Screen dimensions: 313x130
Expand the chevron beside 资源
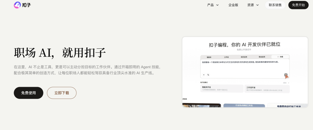tap(258, 5)
